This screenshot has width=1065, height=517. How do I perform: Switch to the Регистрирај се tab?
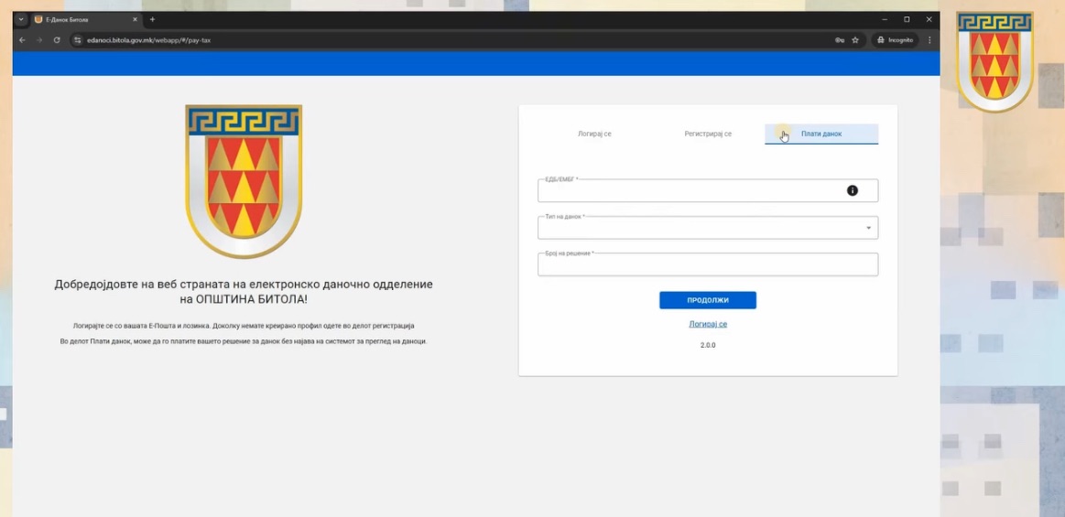click(708, 134)
